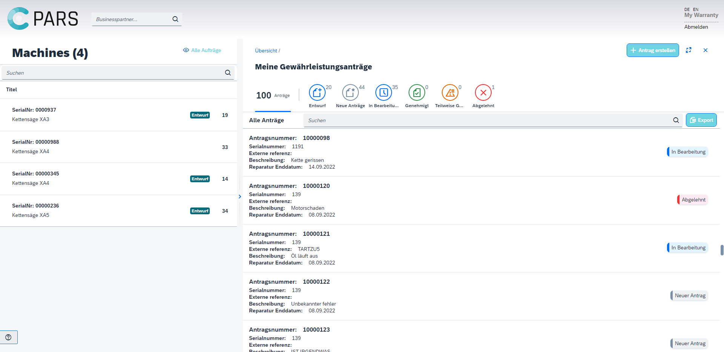Open help via question mark icon
This screenshot has height=352, width=724.
tap(9, 337)
